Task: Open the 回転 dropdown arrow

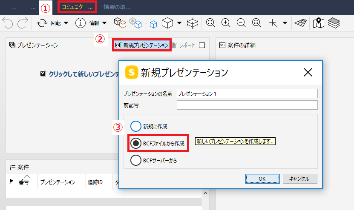Action: [x=66, y=23]
